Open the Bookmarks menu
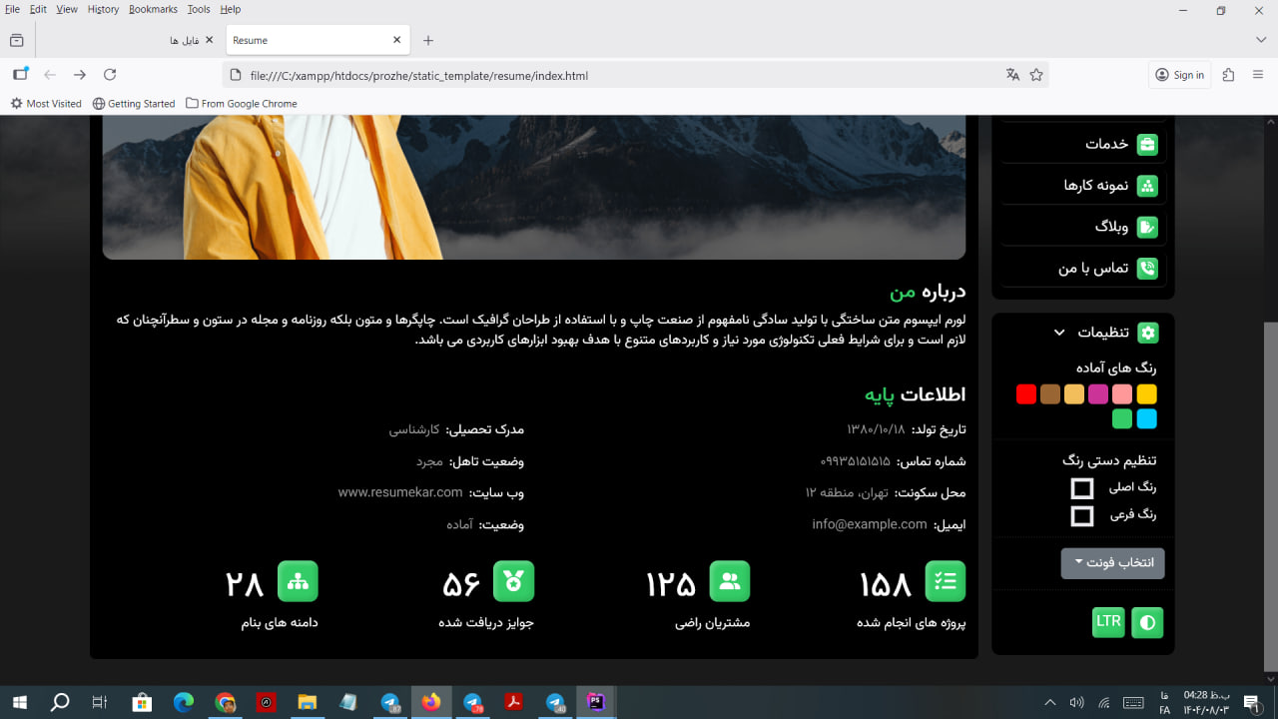 (x=153, y=9)
